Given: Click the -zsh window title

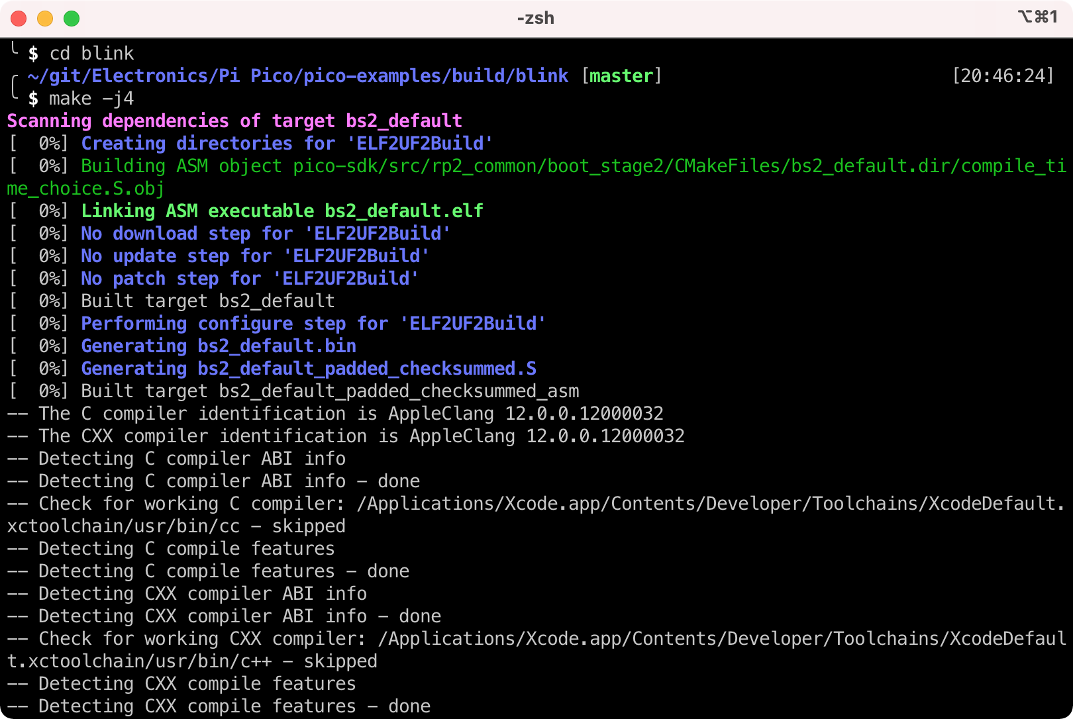Looking at the screenshot, I should click(x=535, y=18).
